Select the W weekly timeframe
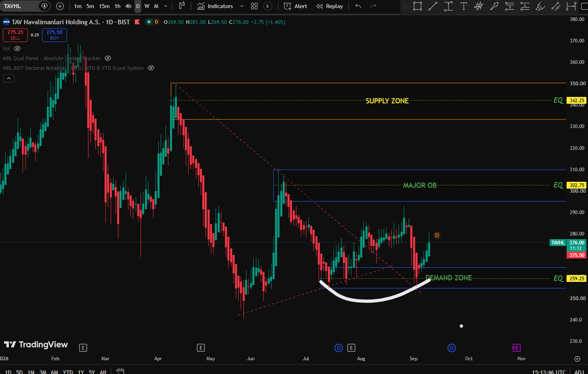 [x=147, y=6]
